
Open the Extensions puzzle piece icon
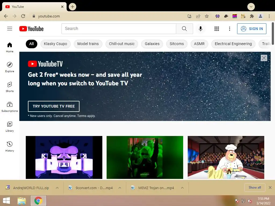(x=252, y=16)
